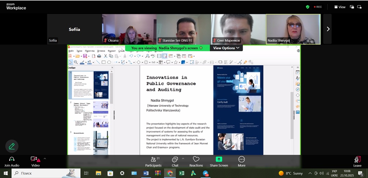The width and height of the screenshot is (368, 178).
Task: Click Leave meeting button
Action: tap(357, 161)
